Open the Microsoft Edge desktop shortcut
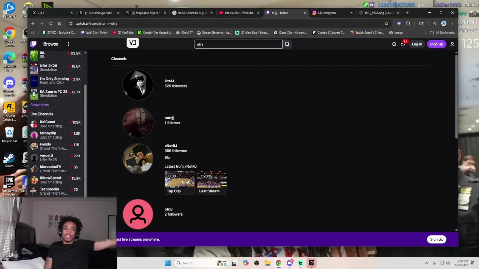This screenshot has height=269, width=479. click(x=9, y=62)
